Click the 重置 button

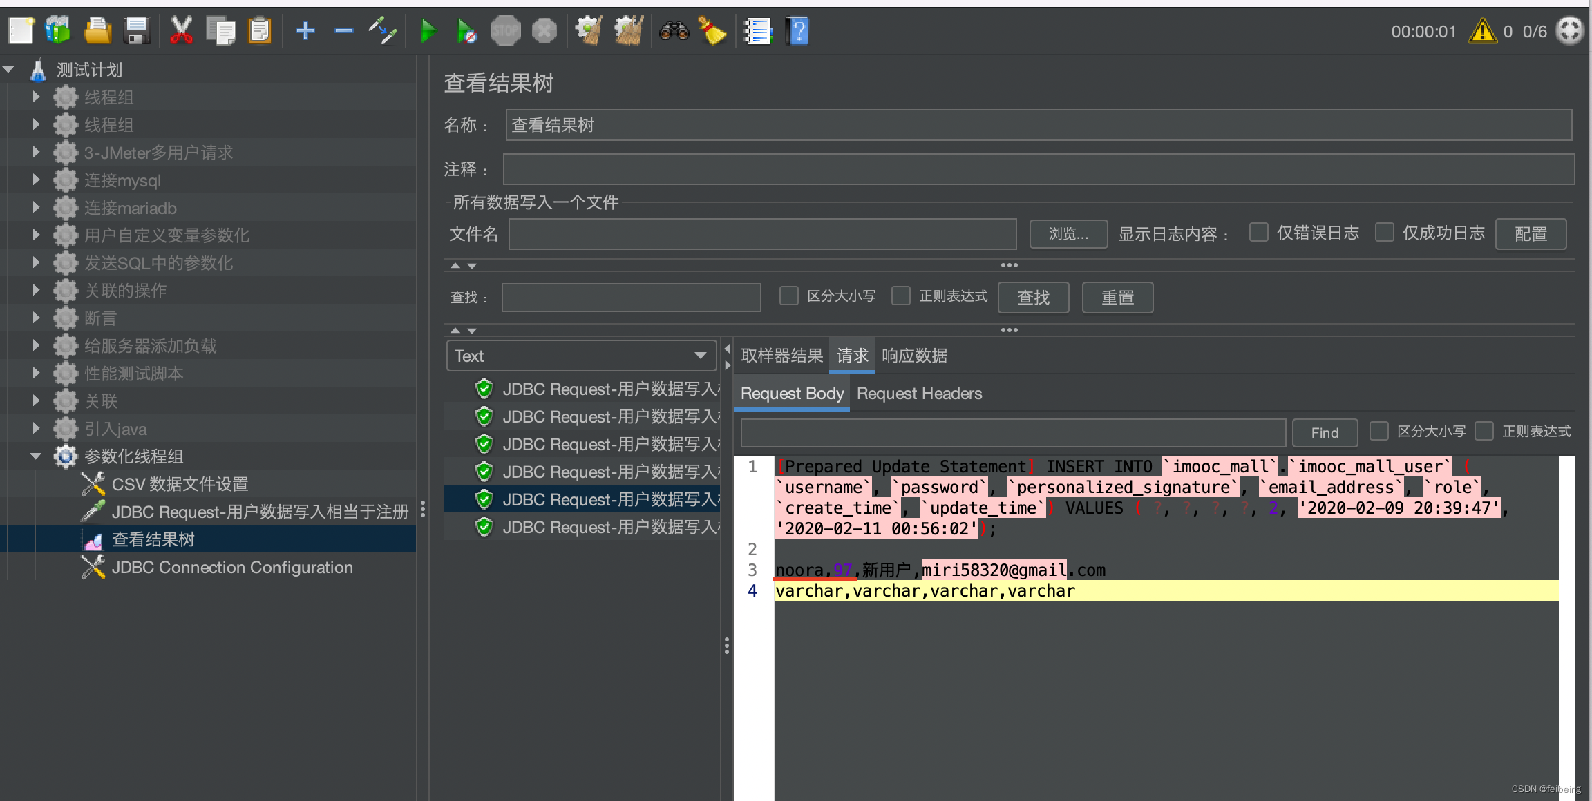point(1117,298)
